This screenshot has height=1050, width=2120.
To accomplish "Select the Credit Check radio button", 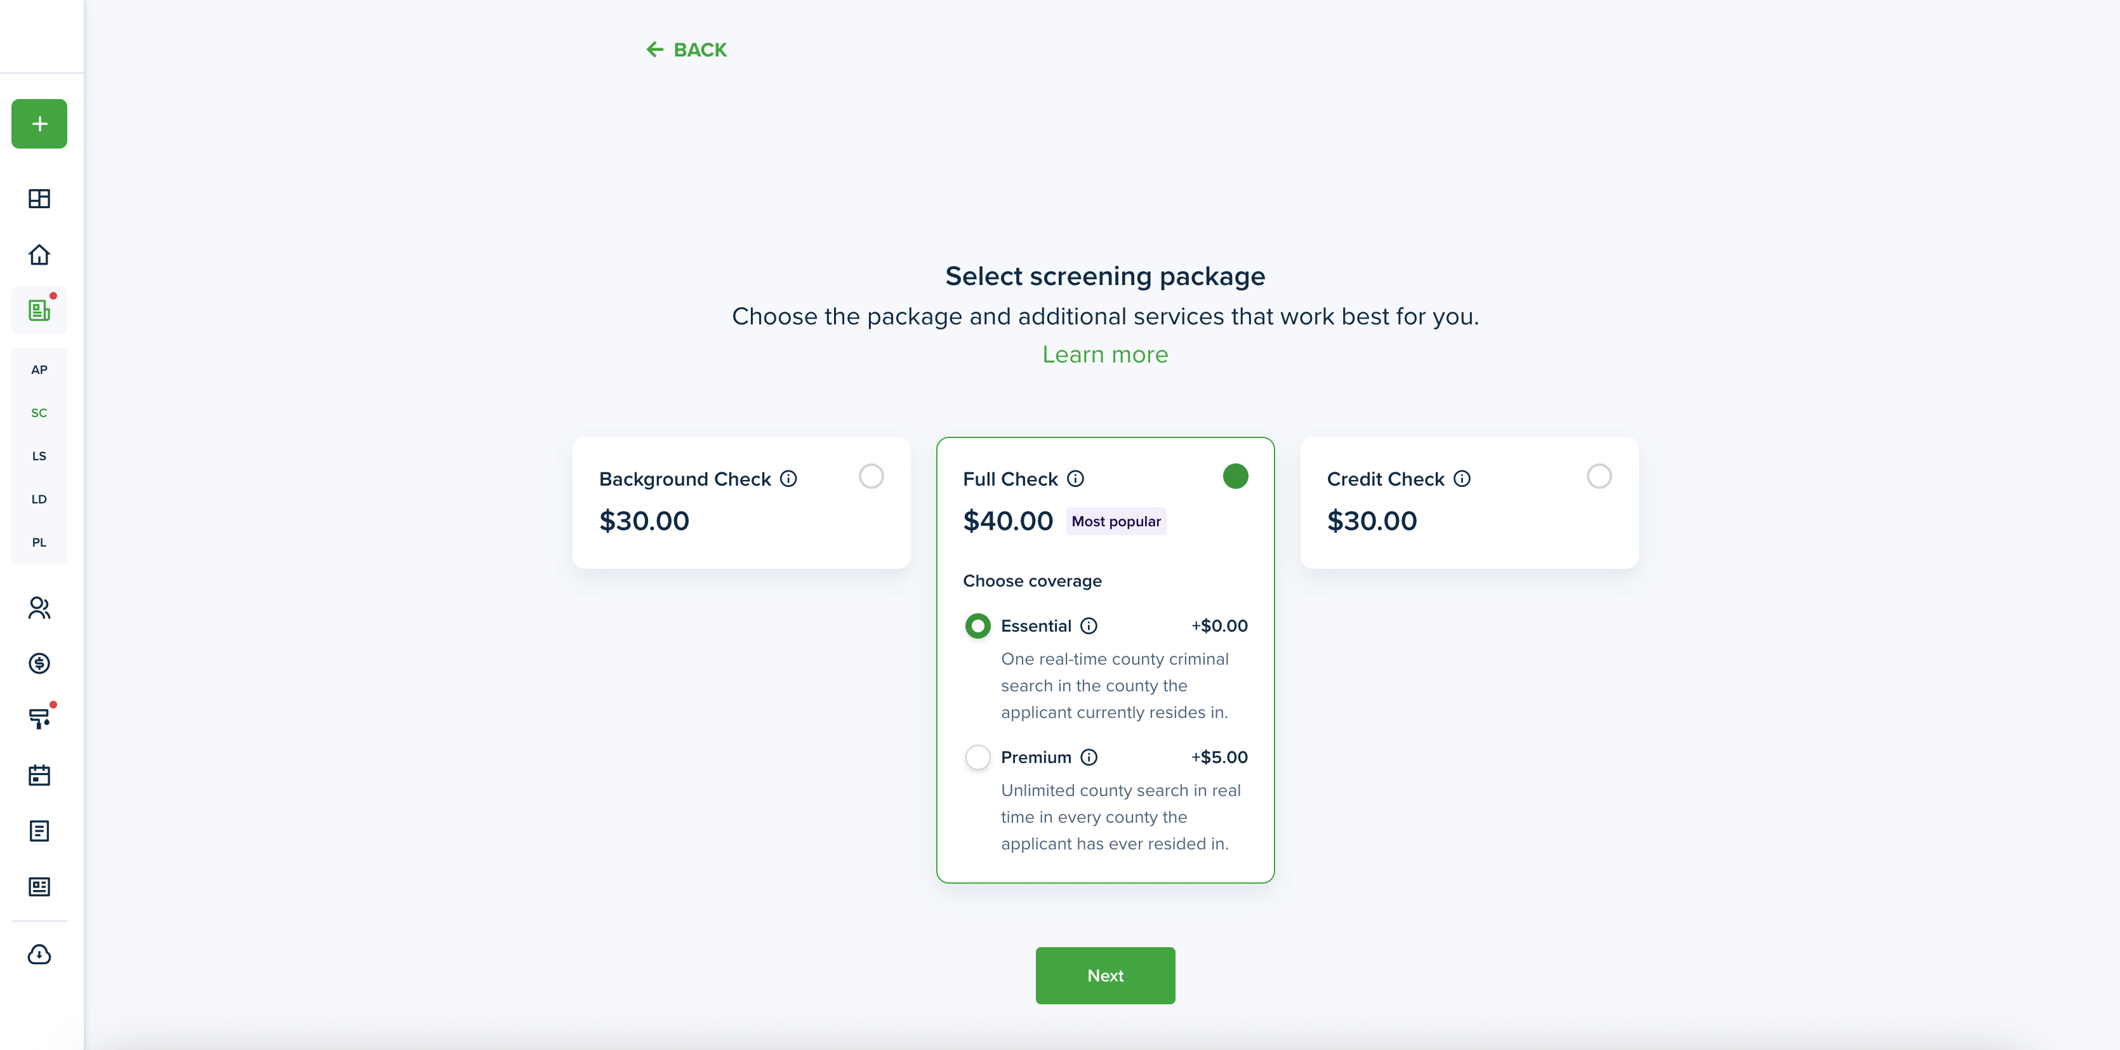I will [x=1599, y=477].
